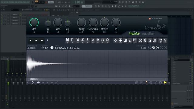The image size is (194, 109).
Task: Toggle the lightning bolt icon
Action: (48, 40)
